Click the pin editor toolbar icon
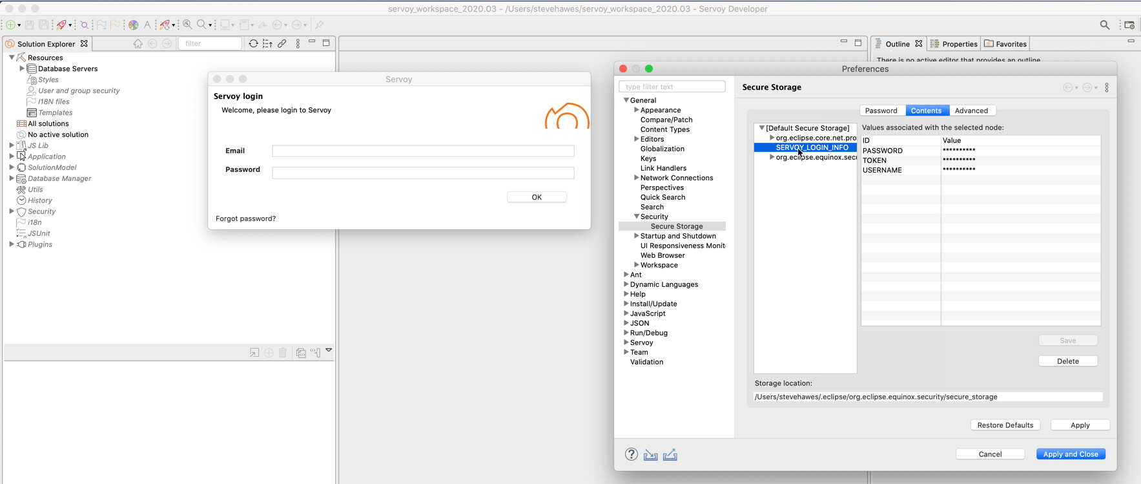1141x484 pixels. [x=319, y=25]
